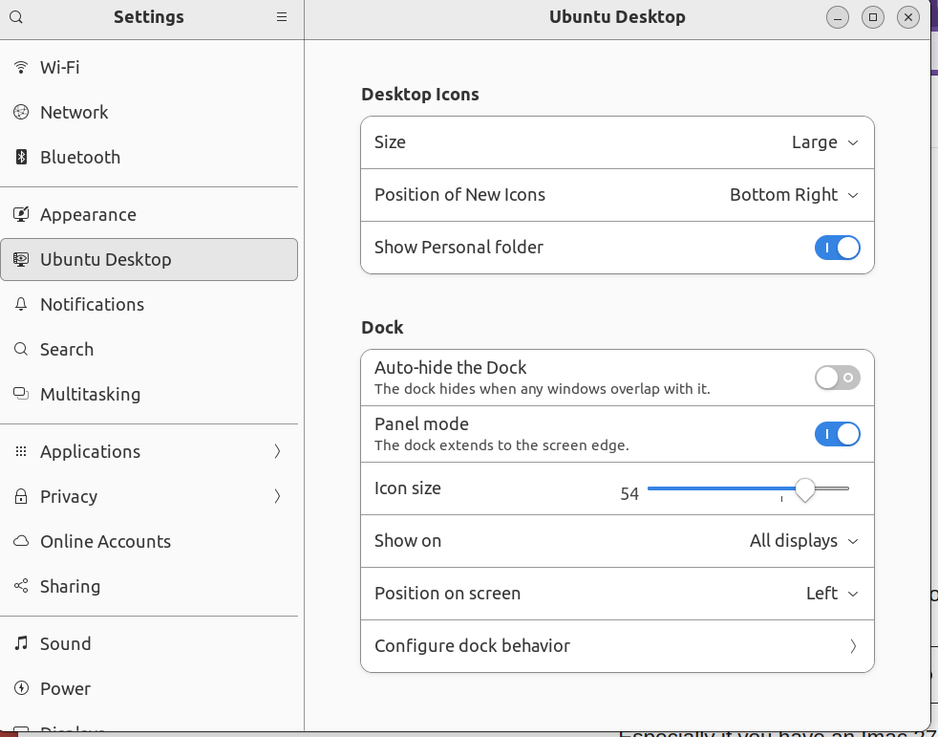Viewport: 938px width, 737px height.
Task: Toggle Show Personal folder switch
Action: [x=837, y=248]
